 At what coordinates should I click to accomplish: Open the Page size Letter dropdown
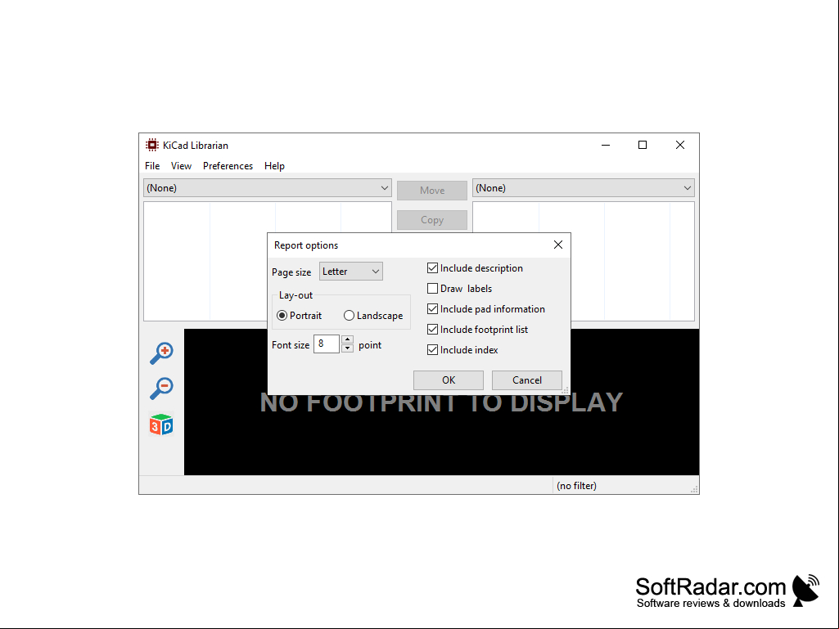351,272
